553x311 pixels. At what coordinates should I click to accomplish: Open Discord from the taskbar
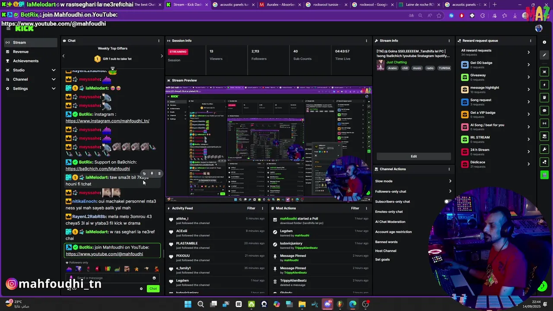(x=327, y=304)
